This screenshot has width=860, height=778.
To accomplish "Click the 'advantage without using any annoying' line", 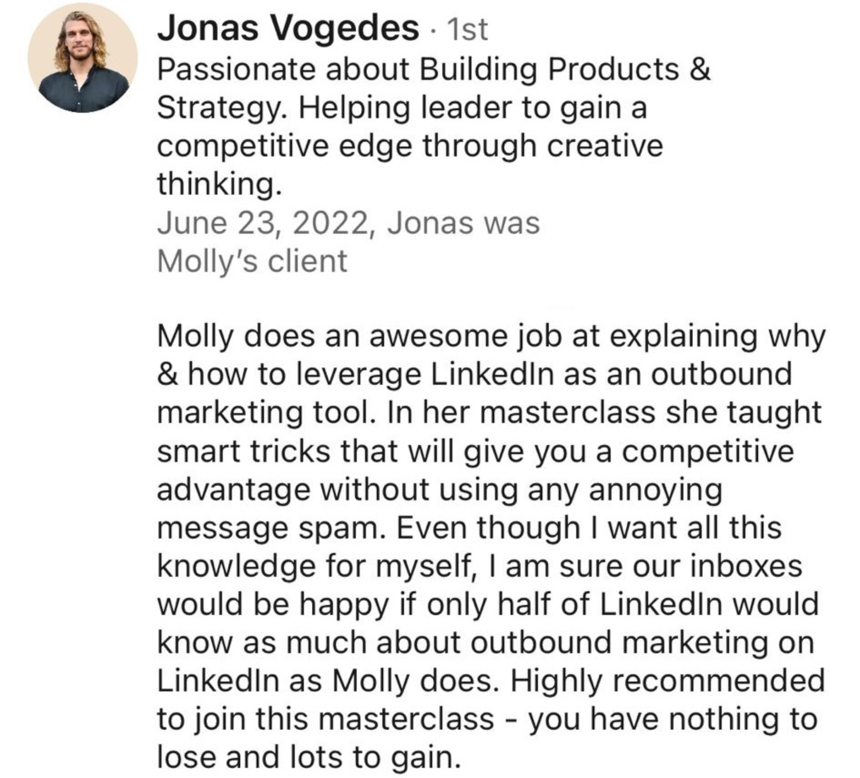I will (439, 489).
